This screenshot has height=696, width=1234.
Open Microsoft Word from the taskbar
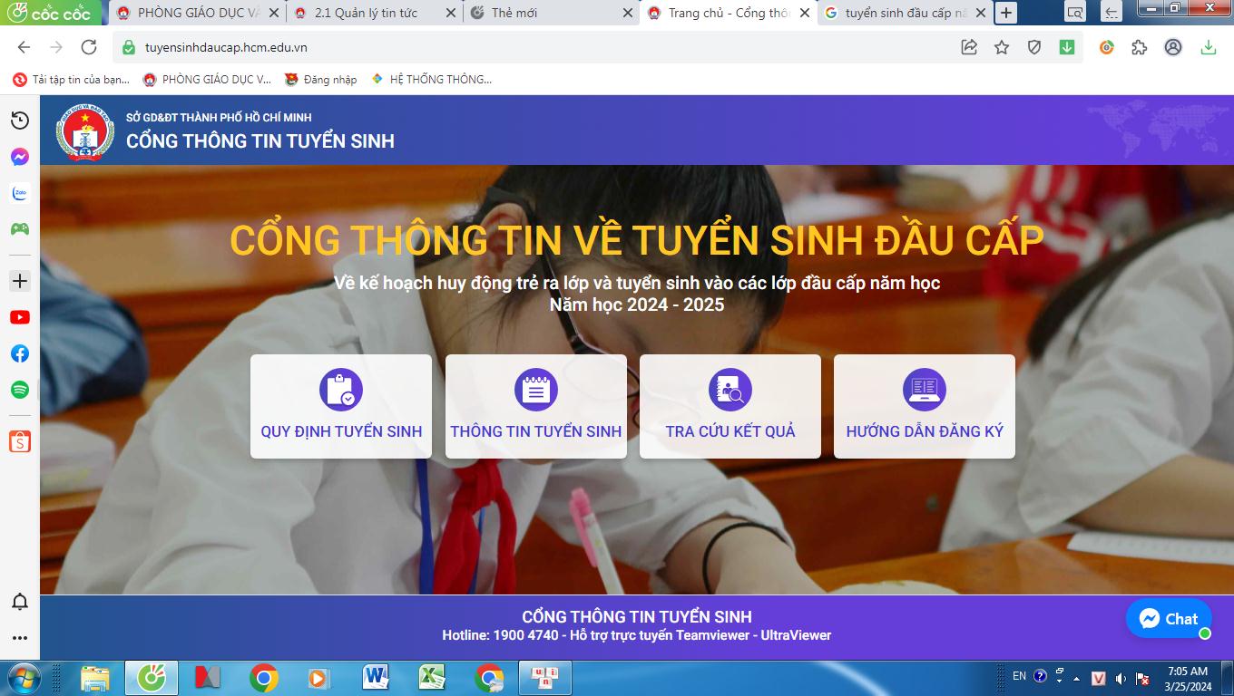[x=376, y=677]
